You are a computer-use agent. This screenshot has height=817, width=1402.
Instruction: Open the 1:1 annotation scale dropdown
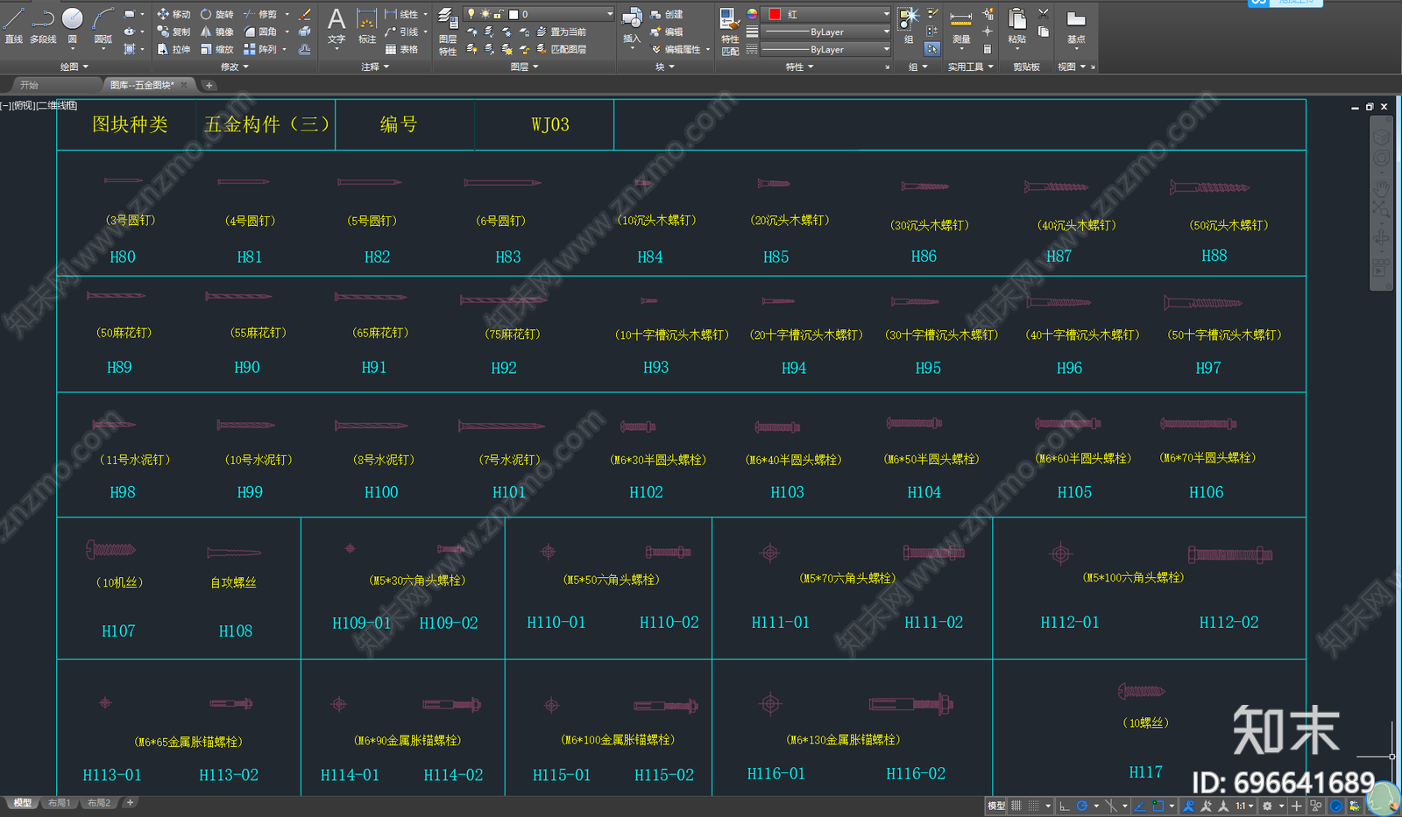point(1243,806)
